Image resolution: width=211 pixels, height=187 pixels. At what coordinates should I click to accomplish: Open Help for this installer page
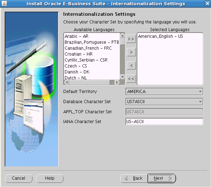pyautogui.click(x=50, y=178)
